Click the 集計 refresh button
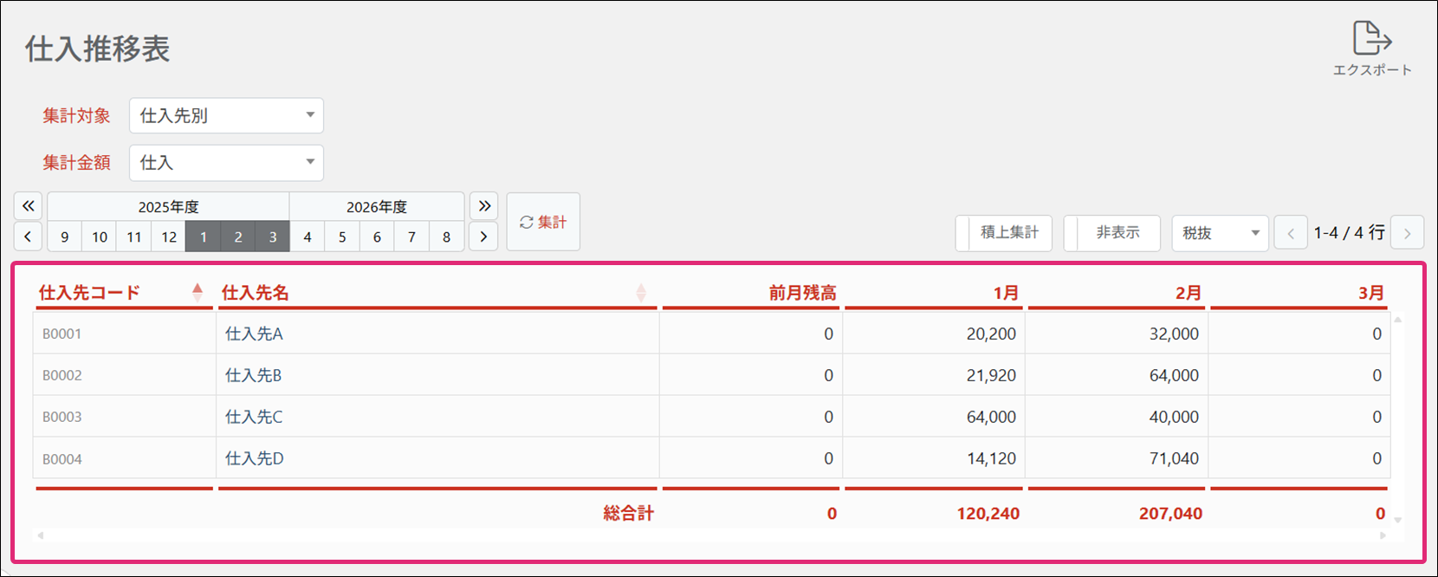The width and height of the screenshot is (1438, 577). [x=543, y=223]
